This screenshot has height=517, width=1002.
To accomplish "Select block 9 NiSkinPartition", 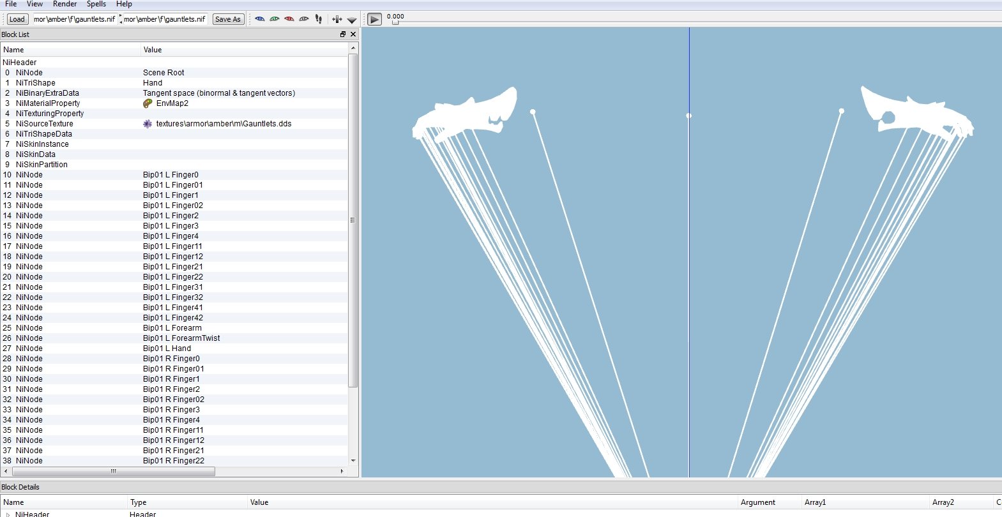I will pos(174,165).
